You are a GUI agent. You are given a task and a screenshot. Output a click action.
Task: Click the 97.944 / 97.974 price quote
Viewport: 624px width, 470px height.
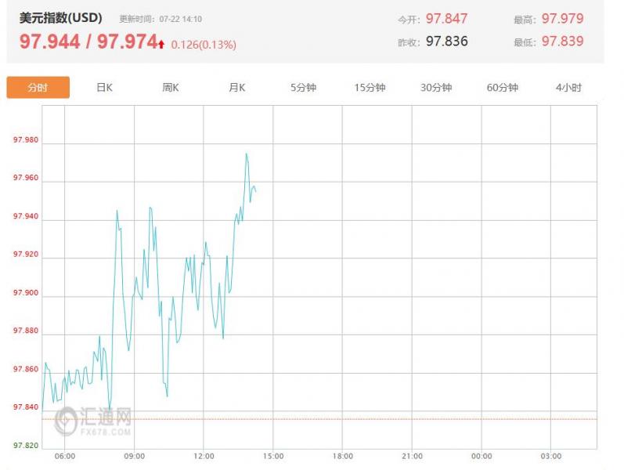point(88,42)
